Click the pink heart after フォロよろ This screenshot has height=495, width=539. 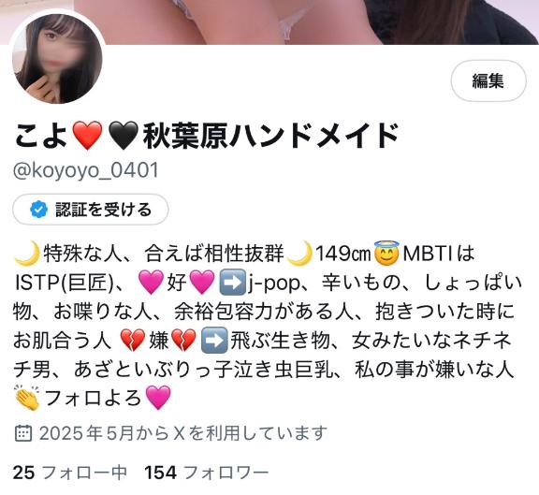click(x=158, y=398)
